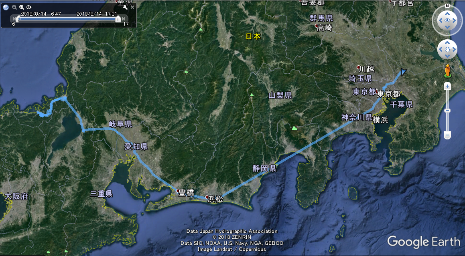Pan map right with Move joystick
The image size is (465, 256).
point(454,50)
